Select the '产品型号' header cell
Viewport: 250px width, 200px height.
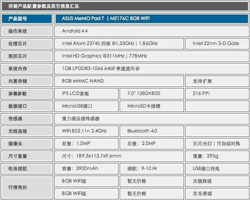(x=27, y=19)
